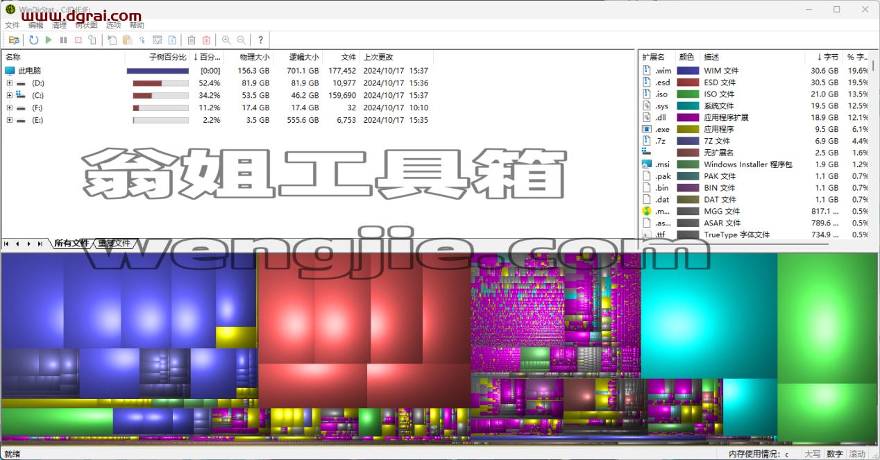Click the .wim file type icon
The width and height of the screenshot is (880, 460).
click(x=647, y=71)
